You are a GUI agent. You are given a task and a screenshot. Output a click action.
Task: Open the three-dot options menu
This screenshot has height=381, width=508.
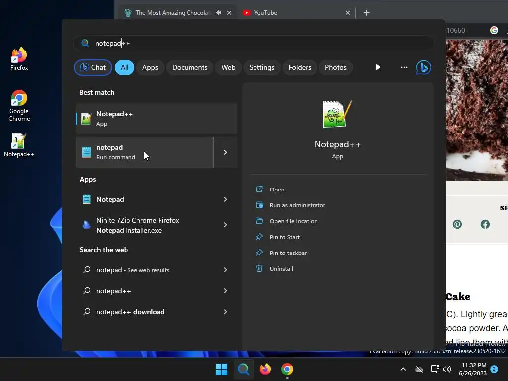click(404, 67)
